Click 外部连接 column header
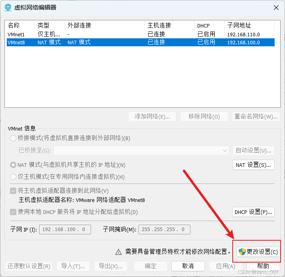Screen dimensions: 285x277 tap(105, 26)
